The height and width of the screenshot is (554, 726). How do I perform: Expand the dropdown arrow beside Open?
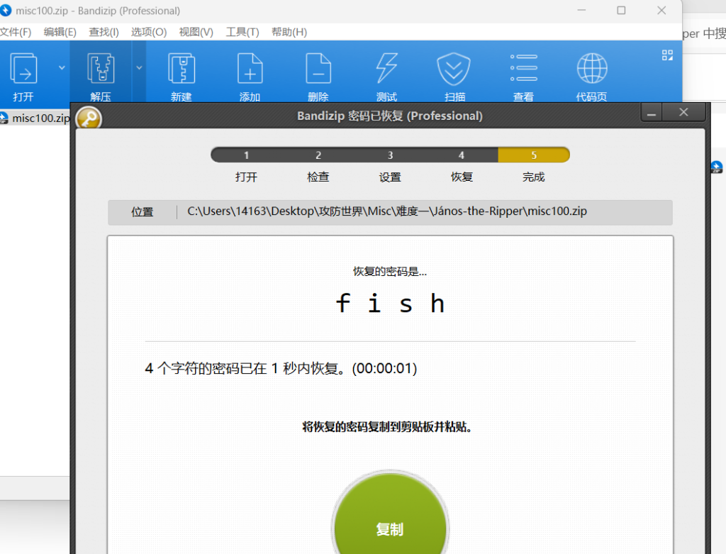pyautogui.click(x=62, y=67)
